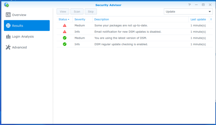The width and height of the screenshot is (216, 125).
Task: Maximize the Security Advisor window
Action: pyautogui.click(x=203, y=5)
